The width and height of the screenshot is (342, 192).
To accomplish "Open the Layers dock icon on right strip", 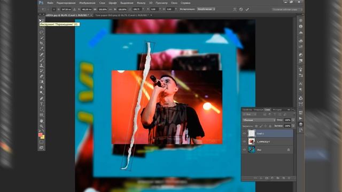I will coord(301,124).
